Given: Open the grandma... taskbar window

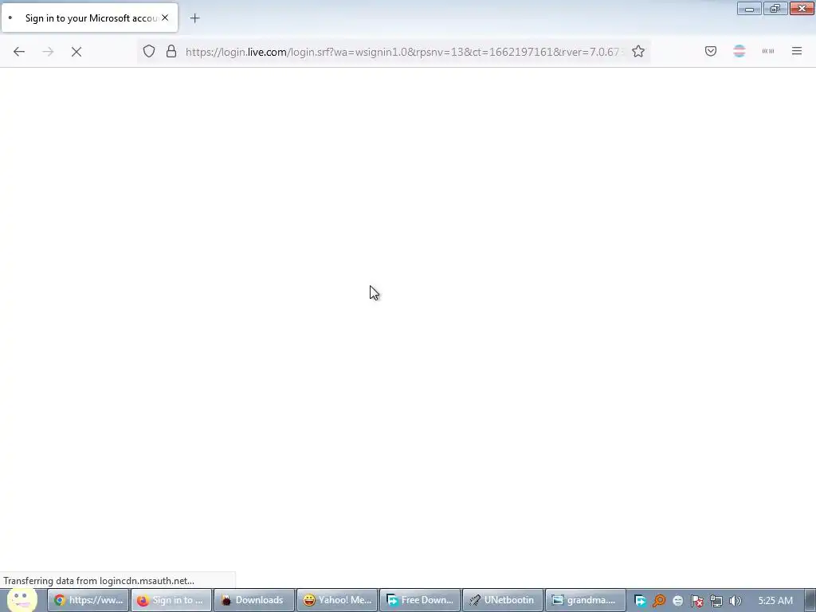Looking at the screenshot, I should pyautogui.click(x=586, y=600).
